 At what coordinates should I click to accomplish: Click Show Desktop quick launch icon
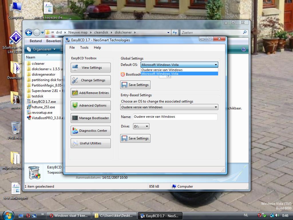(21, 216)
